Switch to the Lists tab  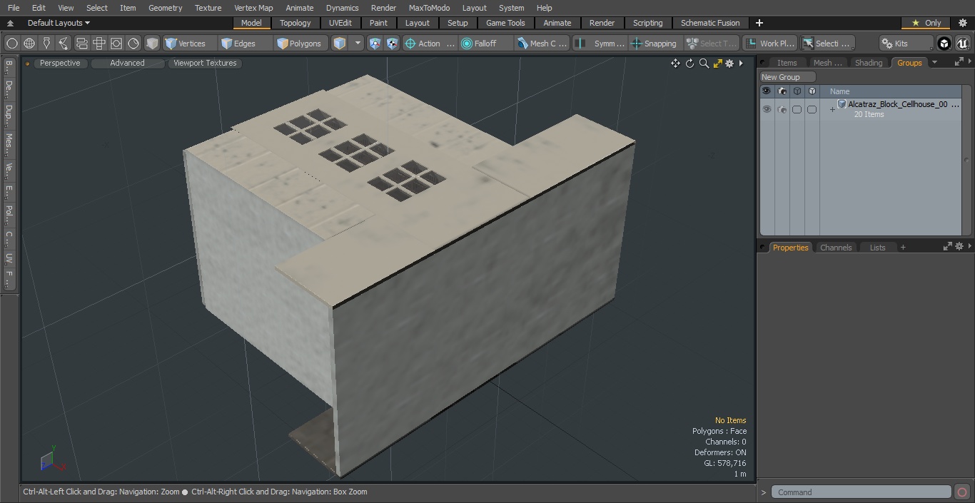point(877,248)
